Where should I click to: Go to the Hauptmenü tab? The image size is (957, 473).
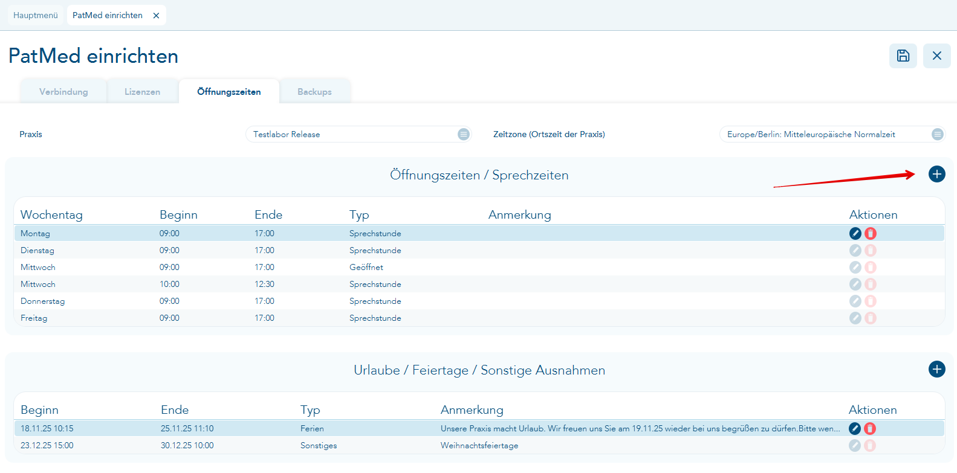(36, 16)
